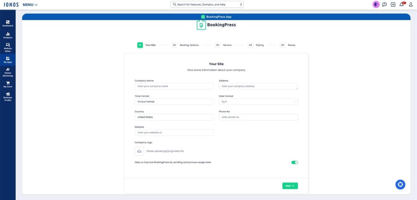Open the chat help icon in header
417x200 pixels.
pos(384,4)
